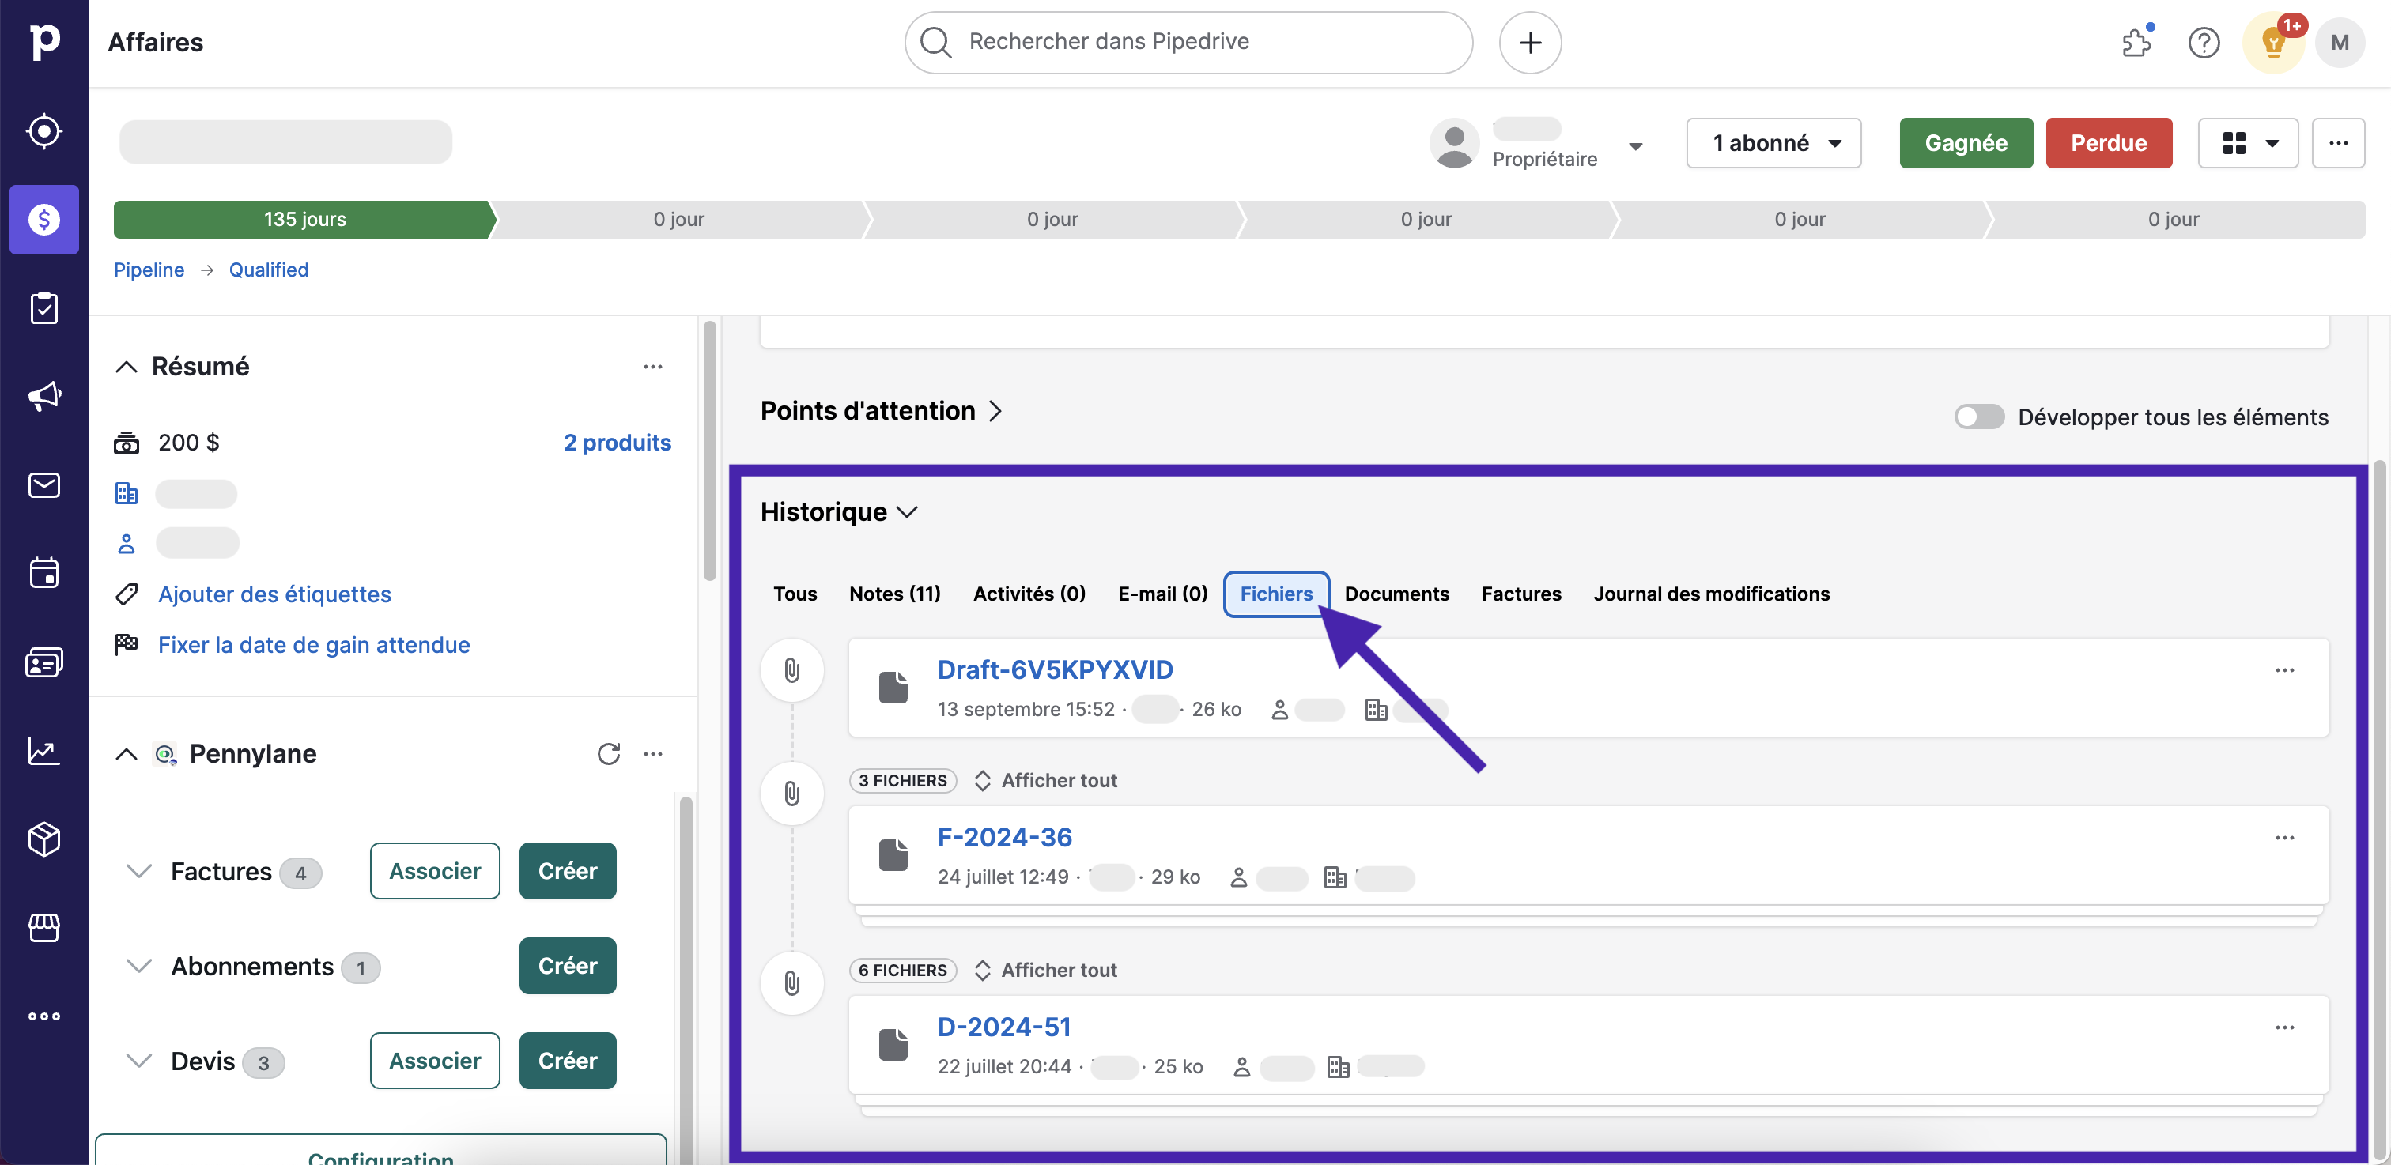
Task: Open the Sales Assistant lightbulb icon
Action: (x=2272, y=43)
